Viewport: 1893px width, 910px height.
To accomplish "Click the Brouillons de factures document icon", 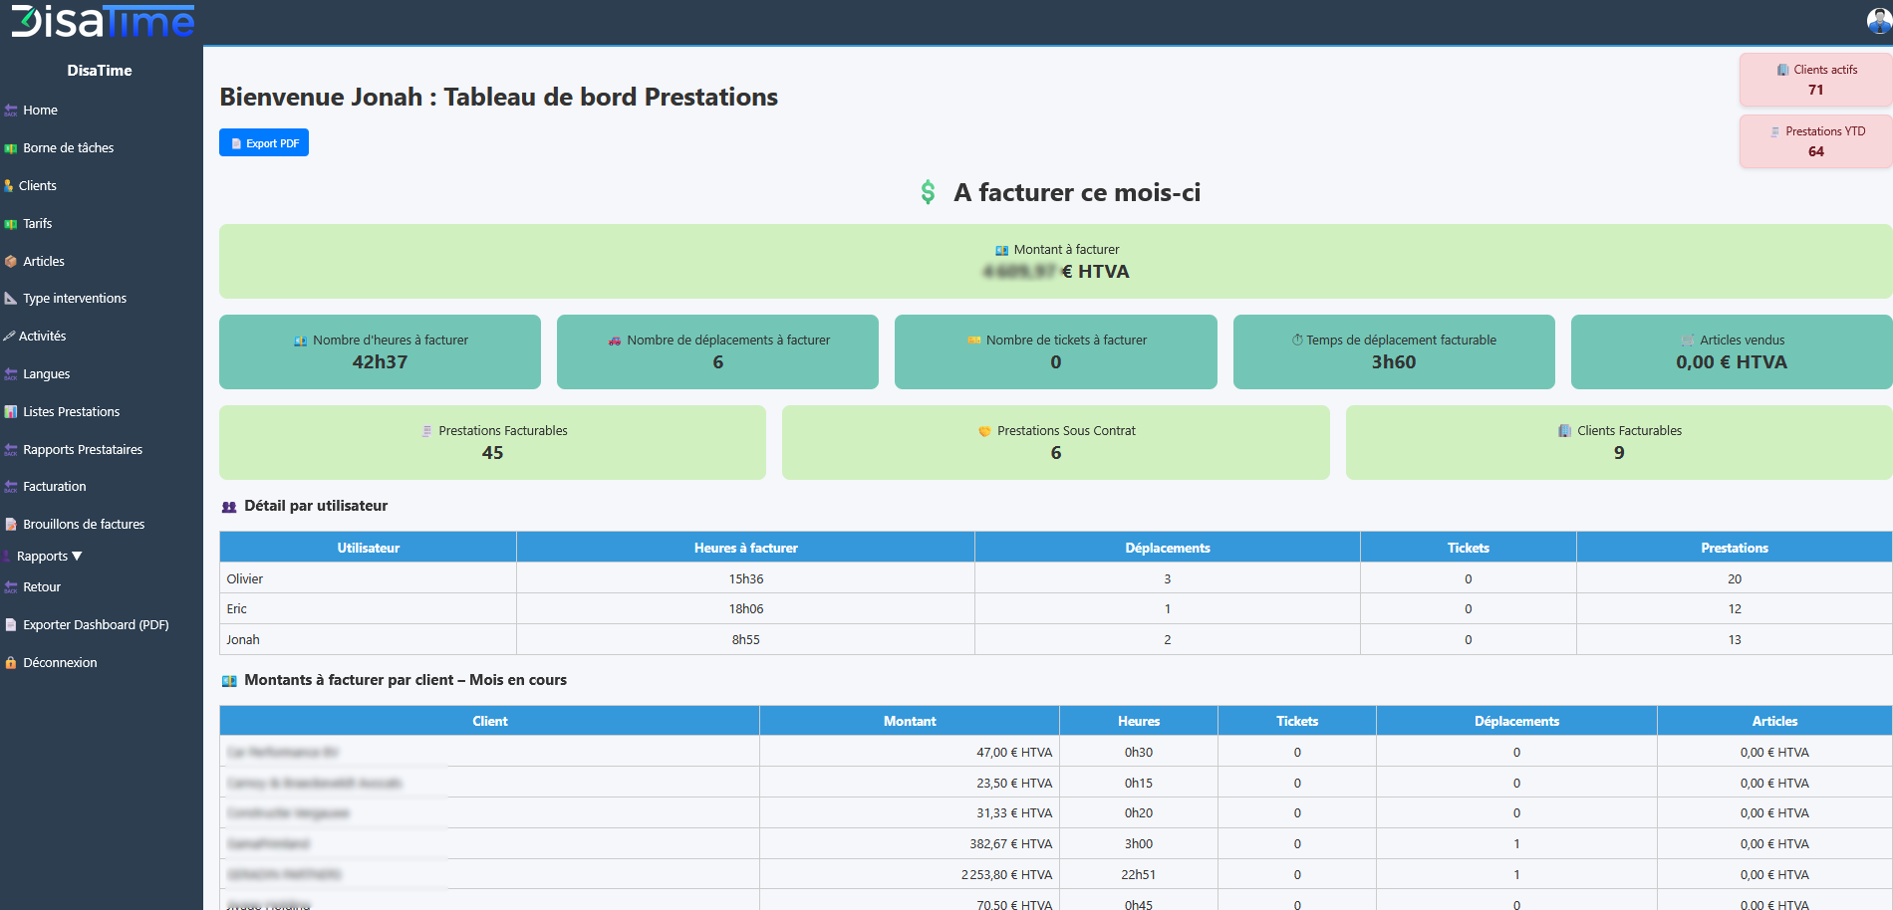I will pyautogui.click(x=11, y=525).
